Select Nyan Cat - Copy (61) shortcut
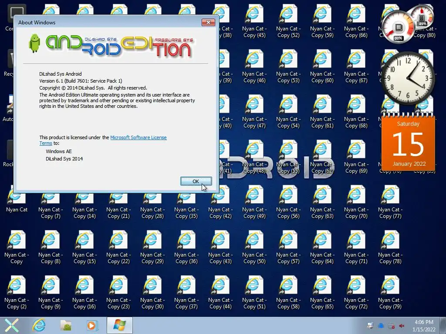 point(322,112)
